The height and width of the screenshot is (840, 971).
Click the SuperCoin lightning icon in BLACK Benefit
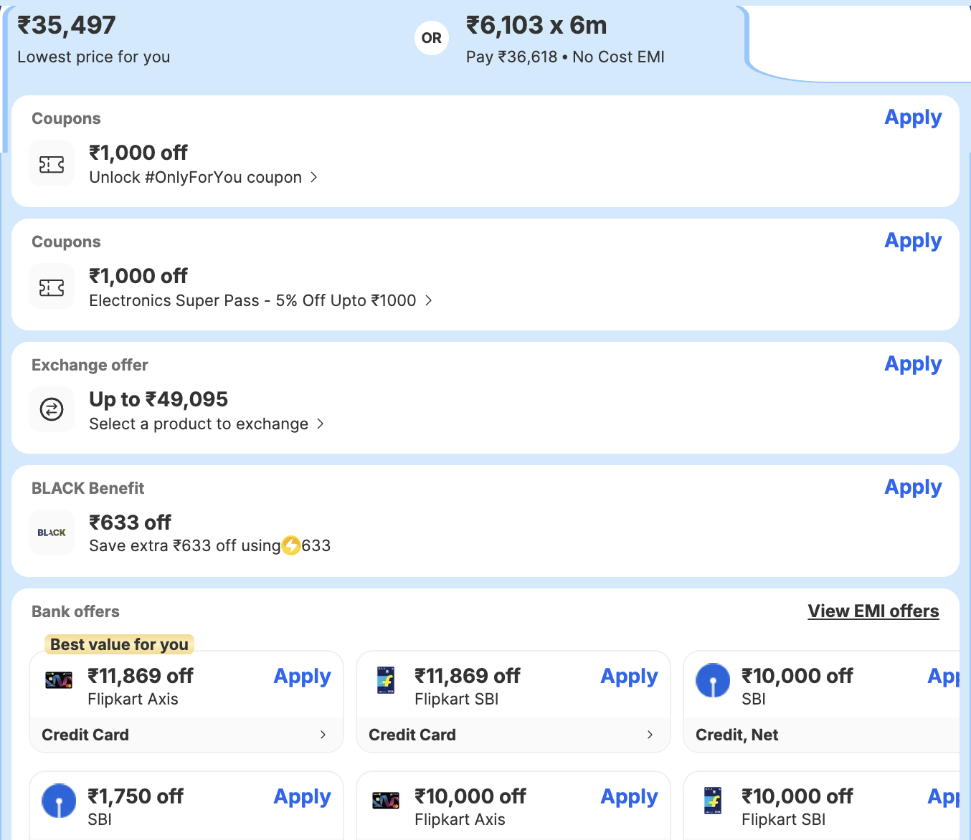pos(291,546)
